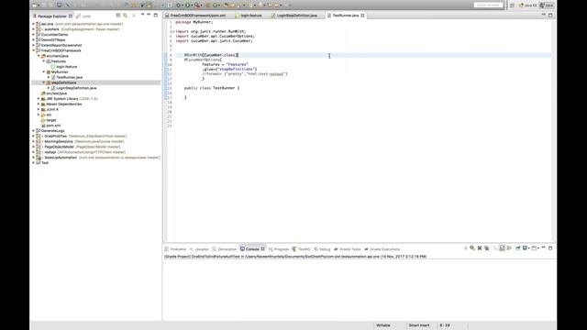The width and height of the screenshot is (587, 330).
Task: Switch to the login.feature editor tab
Action: pyautogui.click(x=249, y=16)
